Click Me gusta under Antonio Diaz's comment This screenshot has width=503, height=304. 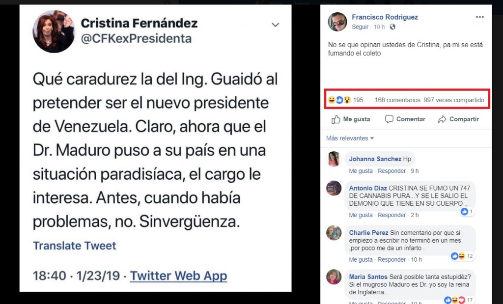tap(361, 215)
